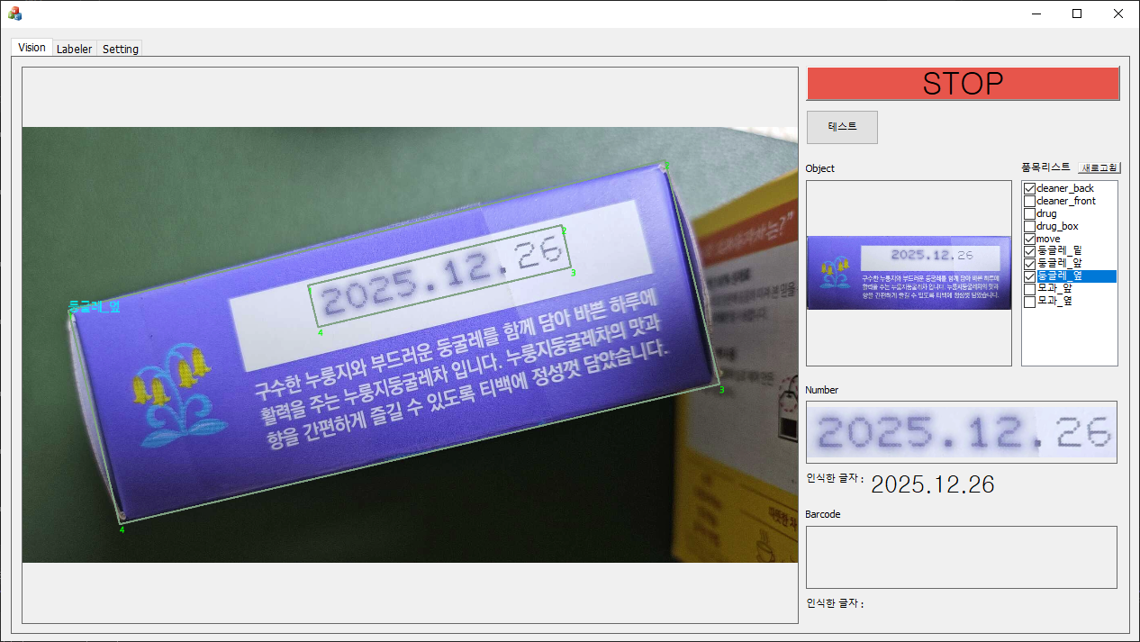
Task: Open the Setting tab
Action: pos(120,49)
